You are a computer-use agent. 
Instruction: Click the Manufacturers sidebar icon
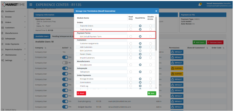[x=2, y=33]
